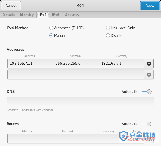
Task: Focus the DNS servers input box
Action: (x=81, y=102)
